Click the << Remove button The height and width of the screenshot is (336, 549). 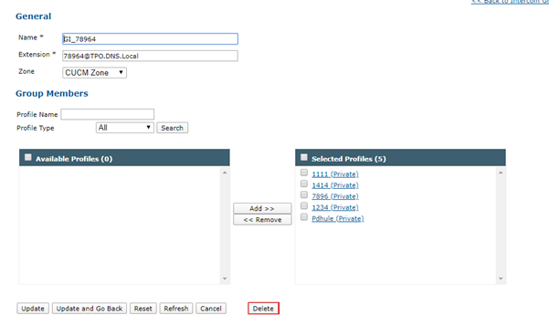[262, 219]
